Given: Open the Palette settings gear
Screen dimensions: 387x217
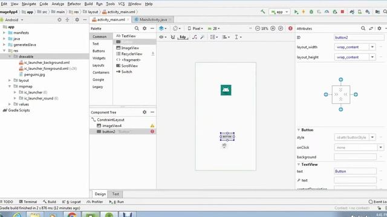Looking at the screenshot, I should 145,28.
